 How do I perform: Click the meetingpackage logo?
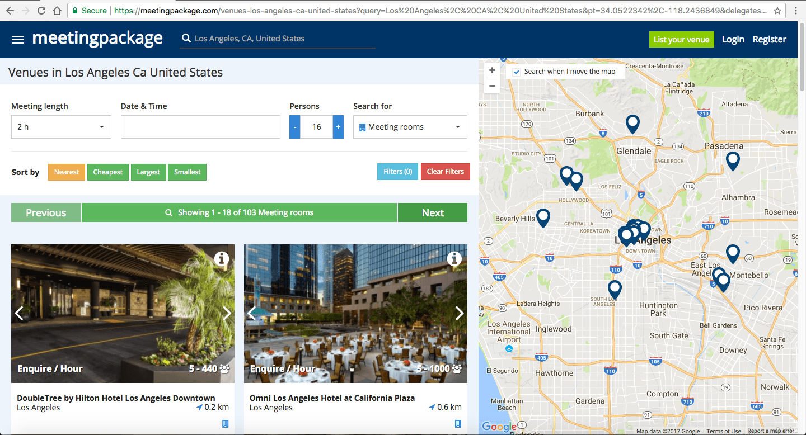pyautogui.click(x=97, y=39)
